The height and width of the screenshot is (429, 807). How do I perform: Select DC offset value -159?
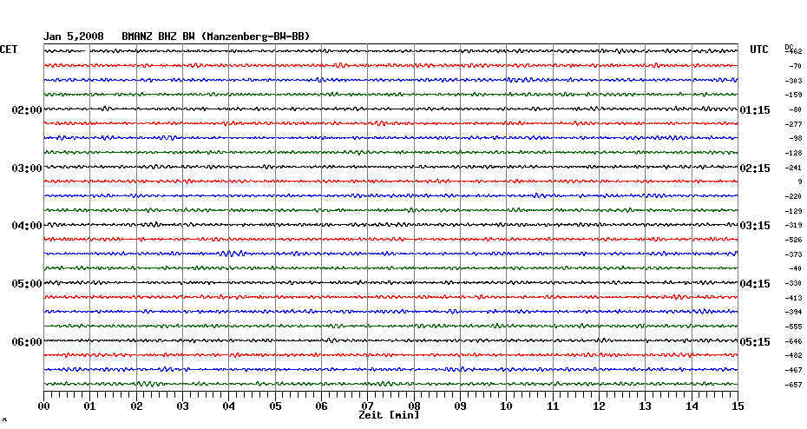pyautogui.click(x=794, y=96)
